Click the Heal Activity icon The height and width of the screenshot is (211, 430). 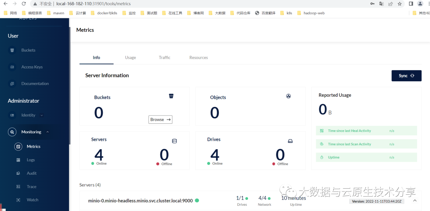tap(322, 131)
